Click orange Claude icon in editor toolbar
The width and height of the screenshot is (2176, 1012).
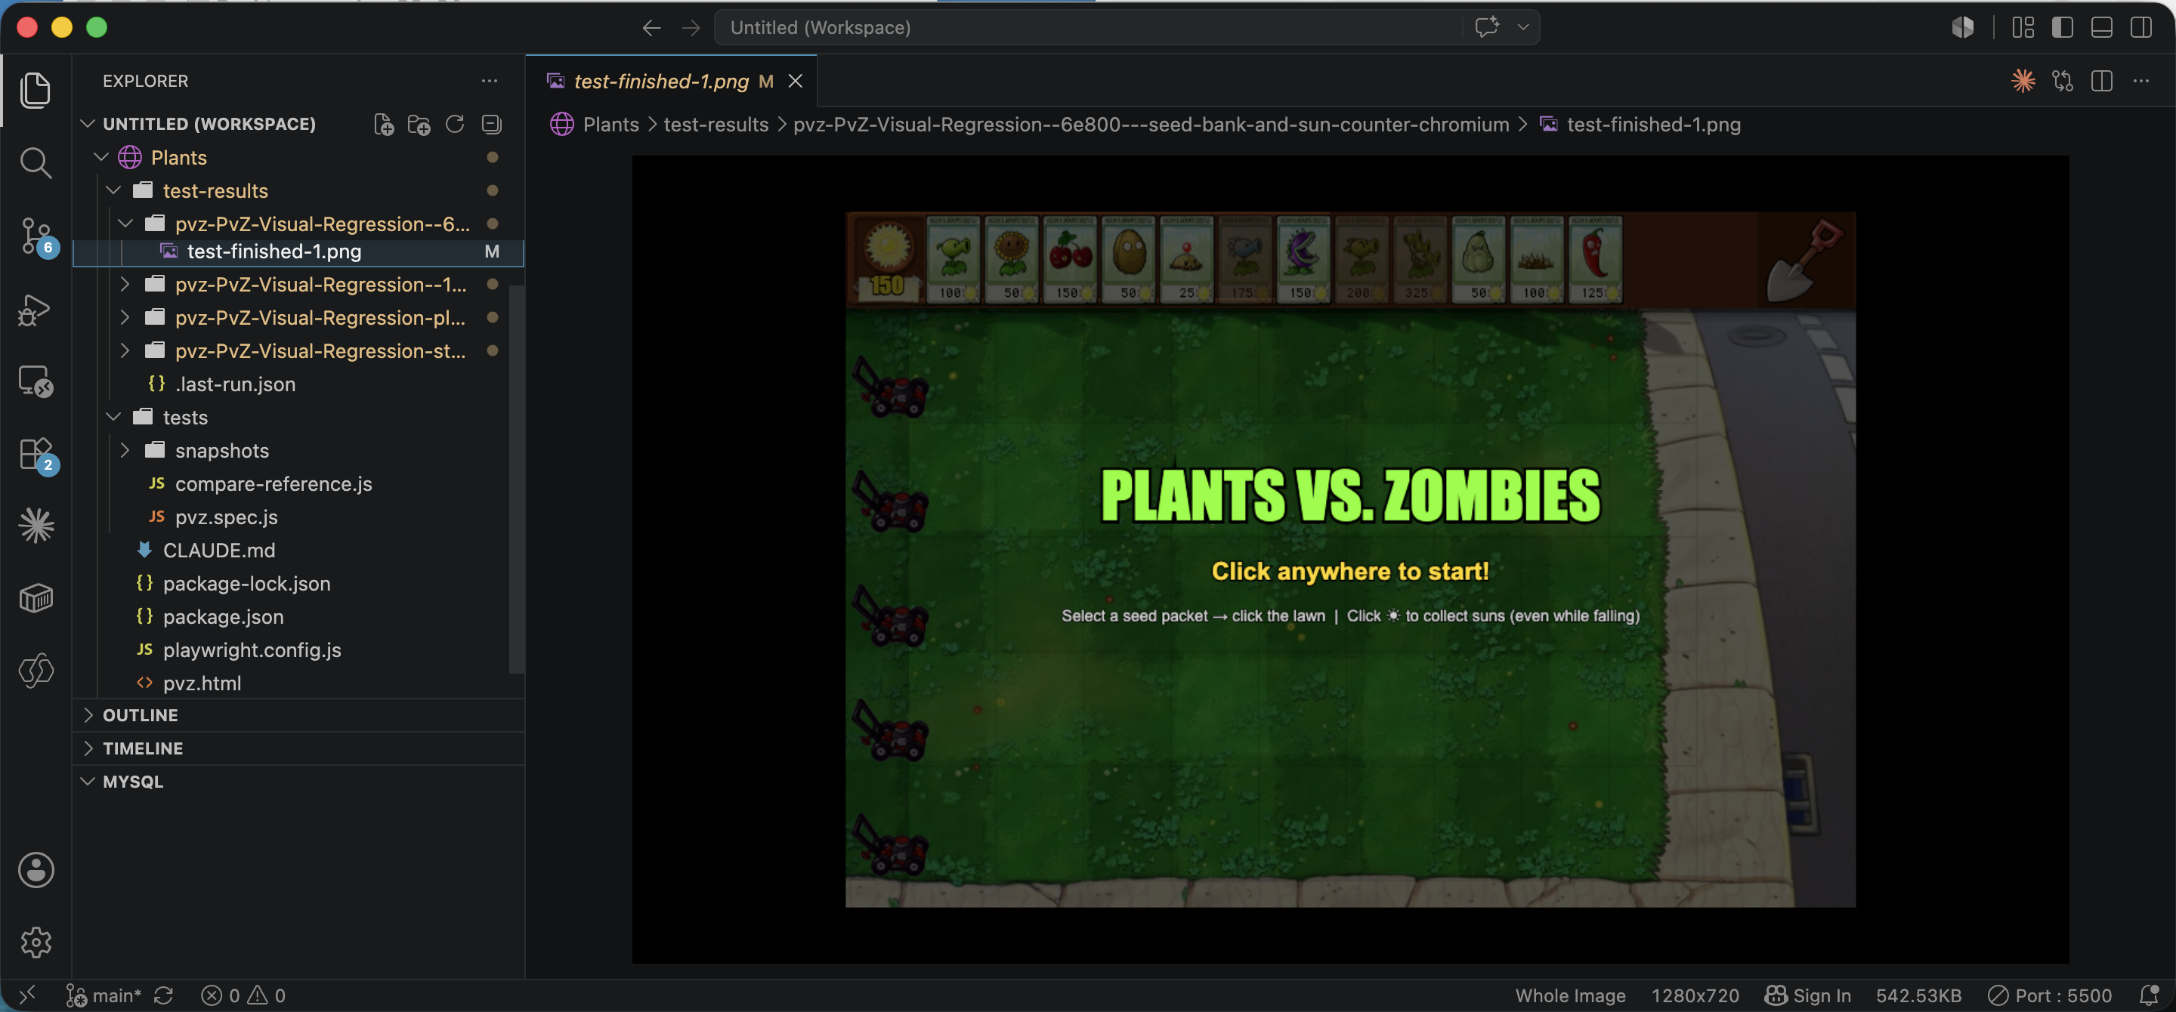[2023, 81]
